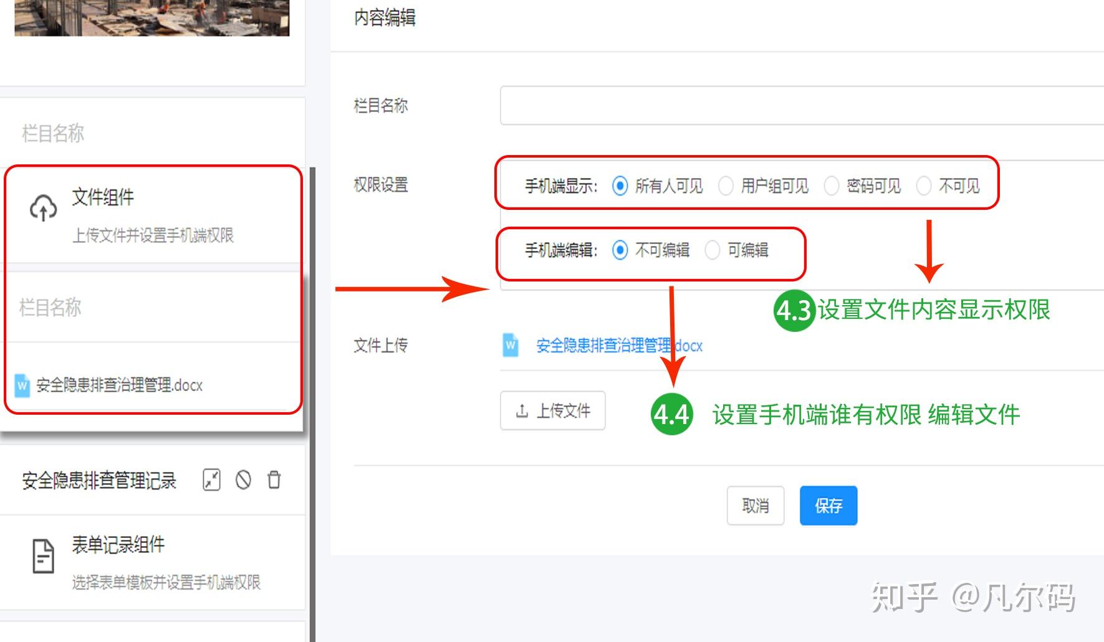Select 用户组可见 radio option
1104x642 pixels.
coord(726,186)
